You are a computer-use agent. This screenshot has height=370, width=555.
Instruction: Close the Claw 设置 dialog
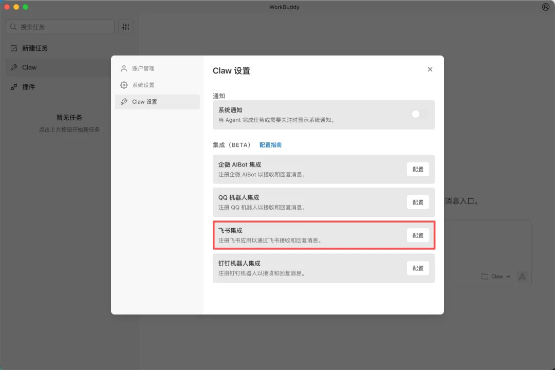click(430, 69)
